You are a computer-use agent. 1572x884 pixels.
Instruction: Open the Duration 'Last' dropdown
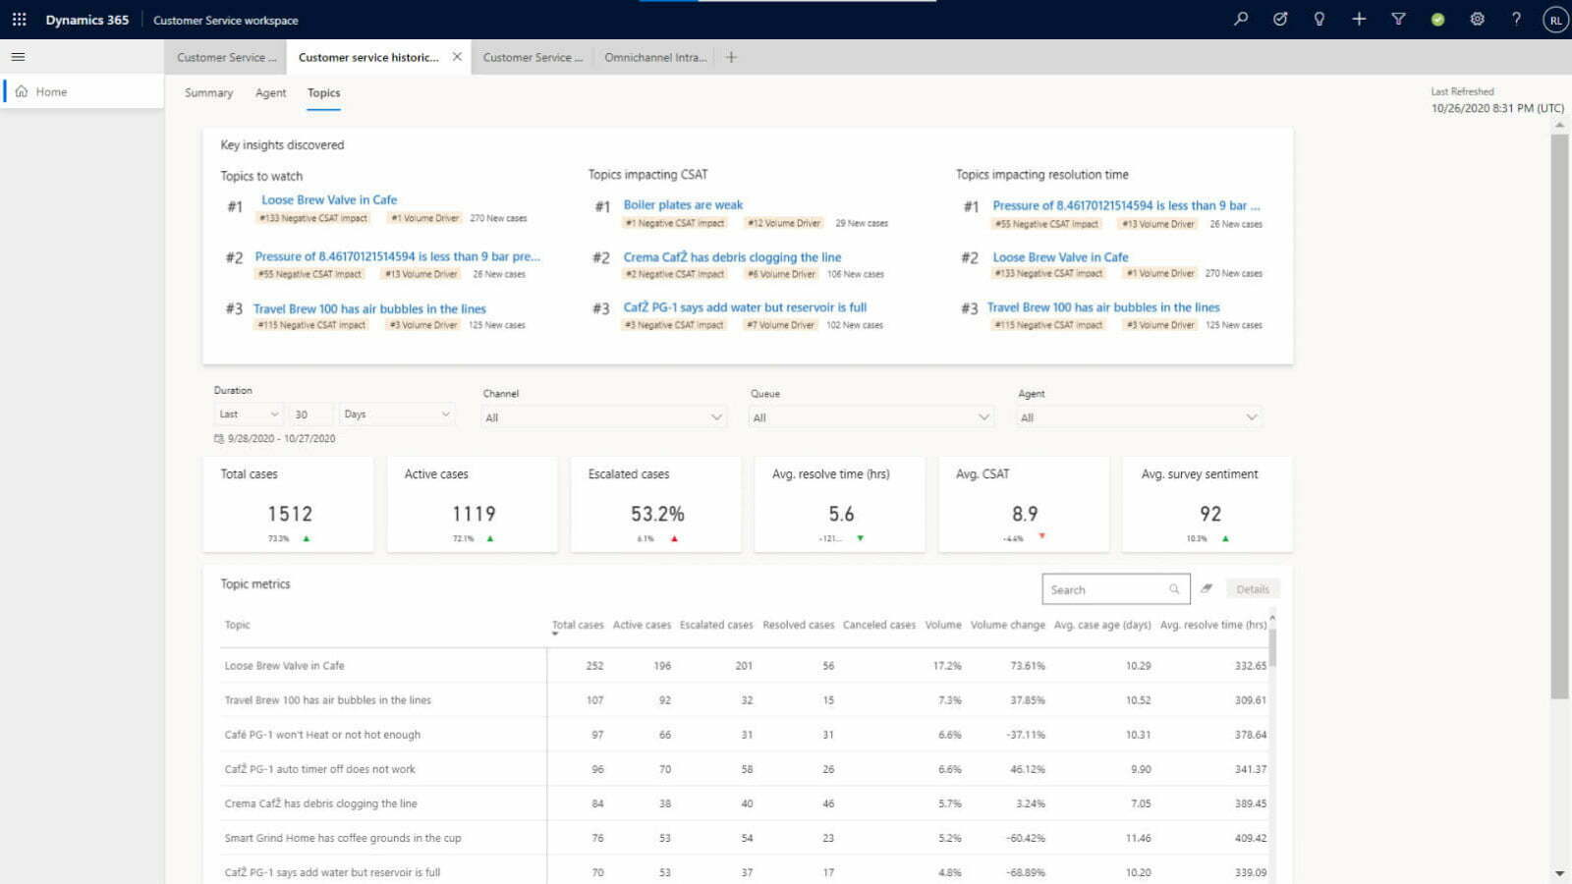tap(249, 414)
